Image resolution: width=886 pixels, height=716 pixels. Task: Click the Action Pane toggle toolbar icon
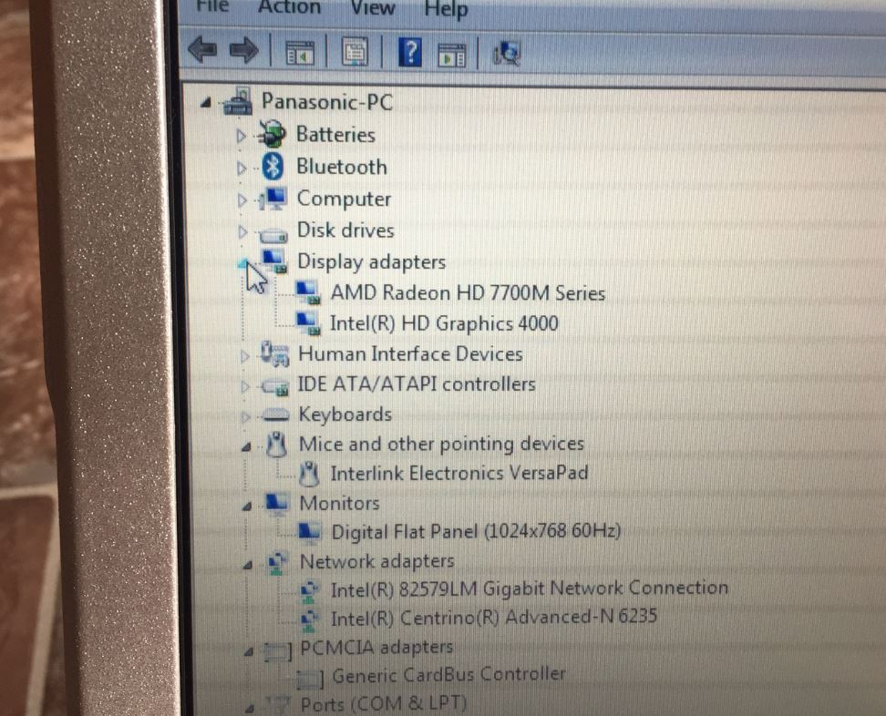click(451, 55)
